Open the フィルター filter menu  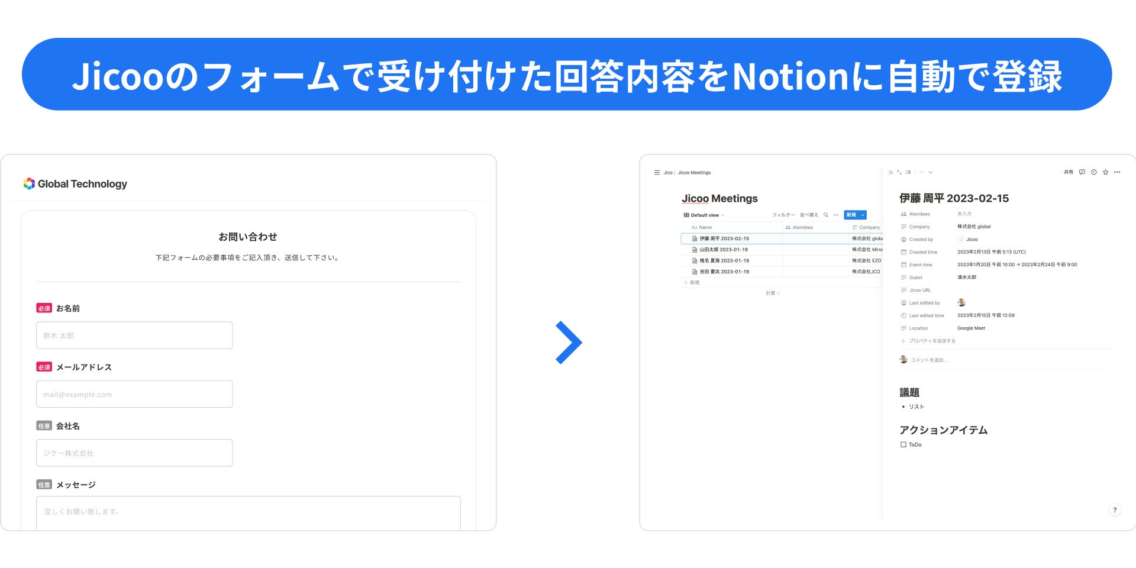pos(783,215)
